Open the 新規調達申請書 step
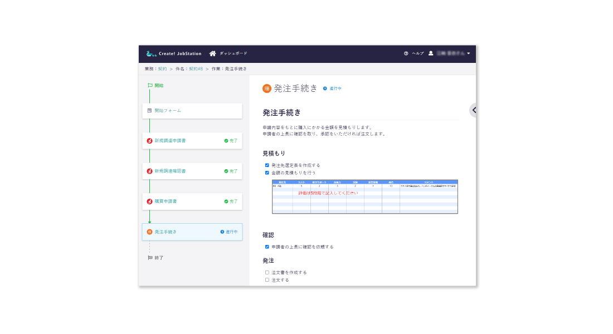This screenshot has width=613, height=334. click(x=192, y=141)
